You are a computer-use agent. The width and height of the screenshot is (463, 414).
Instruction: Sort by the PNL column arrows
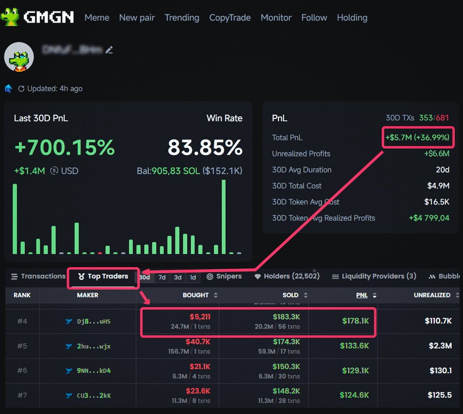tap(375, 295)
